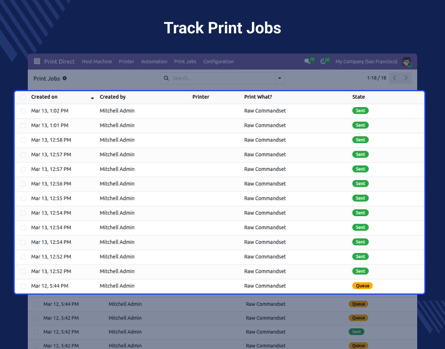This screenshot has height=349, width=445.
Task: Click the search magnifier icon
Action: coord(166,79)
